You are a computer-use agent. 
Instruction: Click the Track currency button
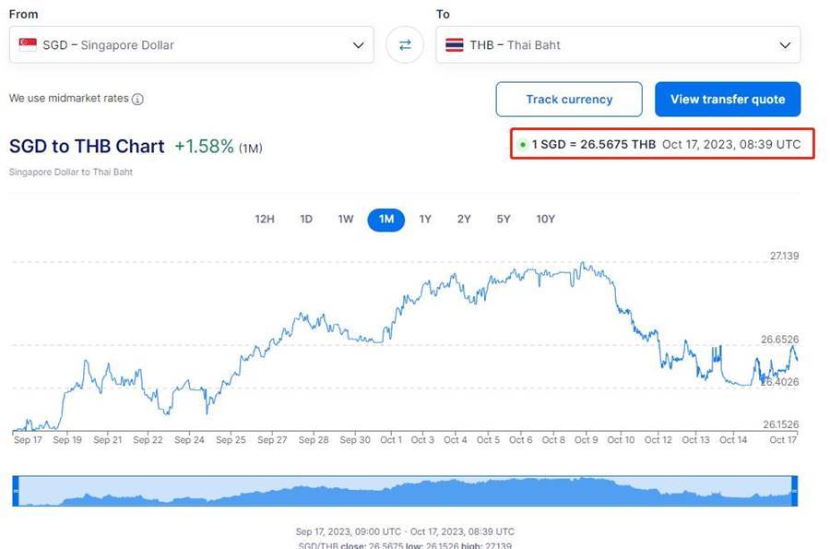tap(569, 99)
